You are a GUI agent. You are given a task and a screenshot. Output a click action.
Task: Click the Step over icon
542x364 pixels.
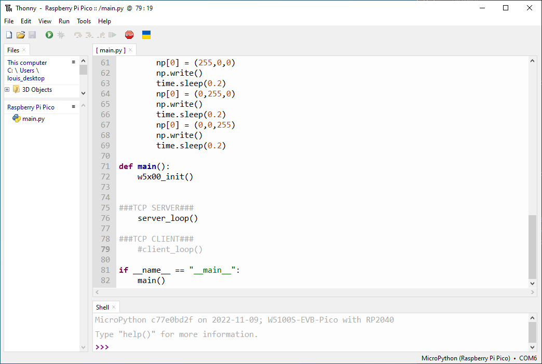click(78, 35)
